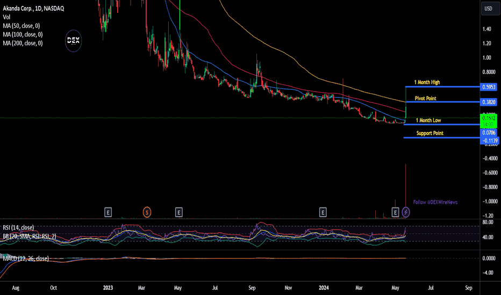Click the 0.0000 MACD axis value
501x295 pixels.
point(489,259)
